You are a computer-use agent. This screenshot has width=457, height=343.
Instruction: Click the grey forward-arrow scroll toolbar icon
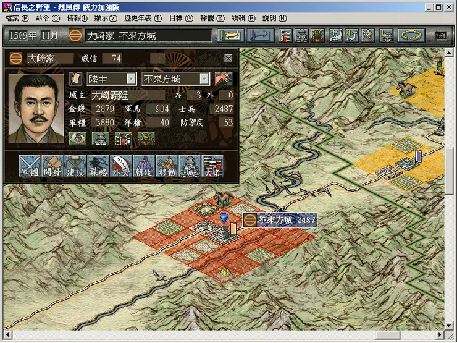point(261,36)
